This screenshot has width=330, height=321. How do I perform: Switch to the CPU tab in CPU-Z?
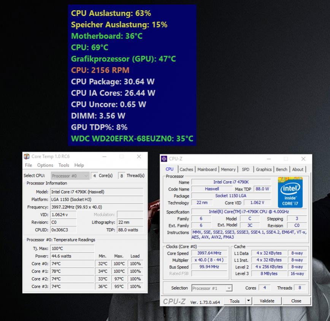coord(170,169)
